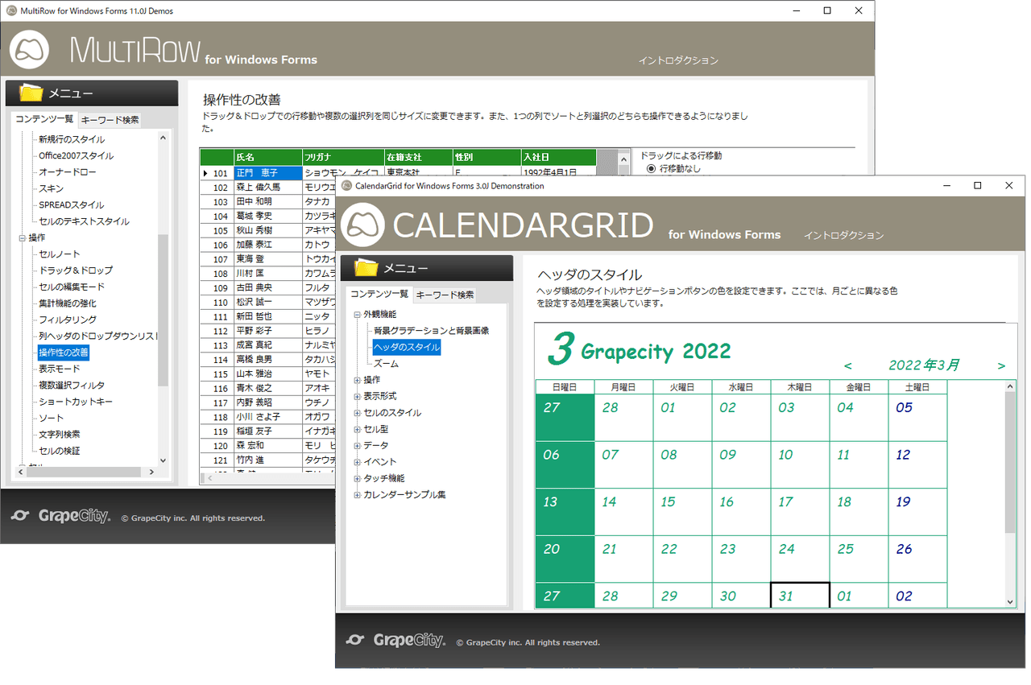1031x685 pixels.
Task: Click the フリガナ column header
Action: point(343,157)
